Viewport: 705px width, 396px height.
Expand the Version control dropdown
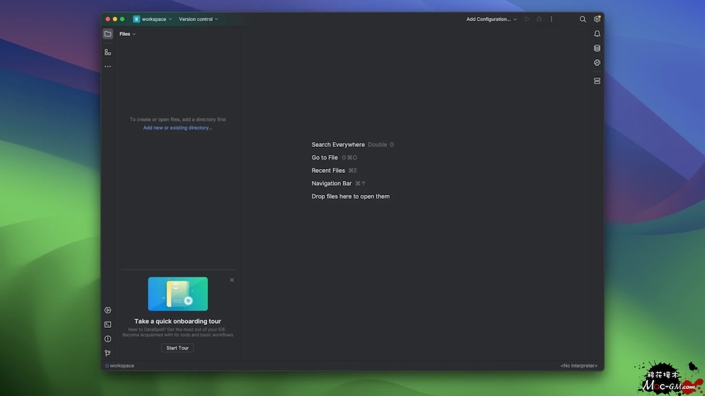pos(198,20)
